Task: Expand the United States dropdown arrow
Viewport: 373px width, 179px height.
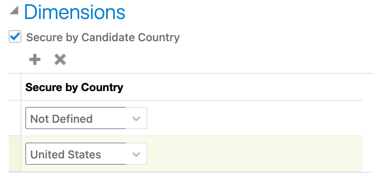Action: 136,154
